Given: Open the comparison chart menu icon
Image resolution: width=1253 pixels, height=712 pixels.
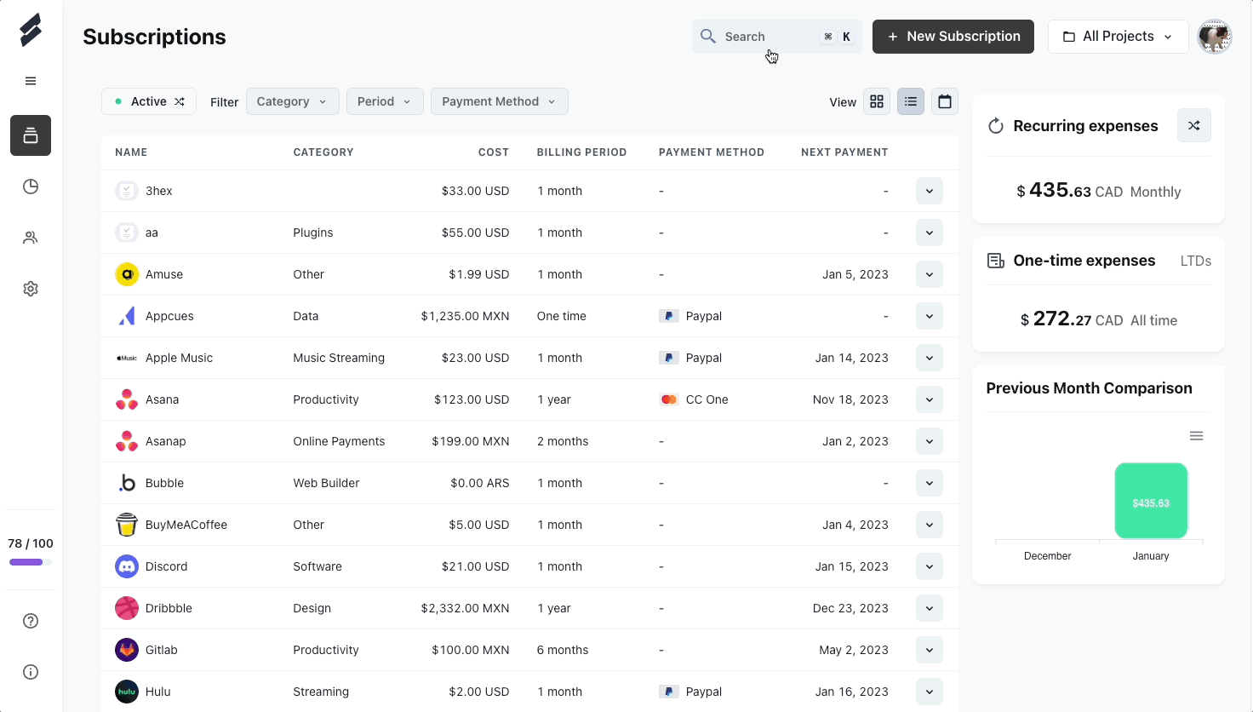Looking at the screenshot, I should [x=1196, y=436].
